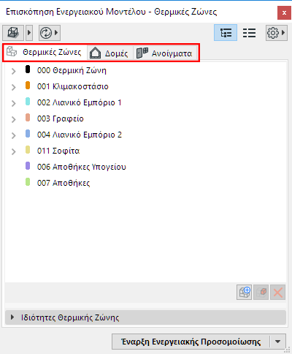Image resolution: width=292 pixels, height=354 pixels.
Task: Click blue swatch of 004 Λιανικό Εμπόριο 2
Action: click(28, 134)
